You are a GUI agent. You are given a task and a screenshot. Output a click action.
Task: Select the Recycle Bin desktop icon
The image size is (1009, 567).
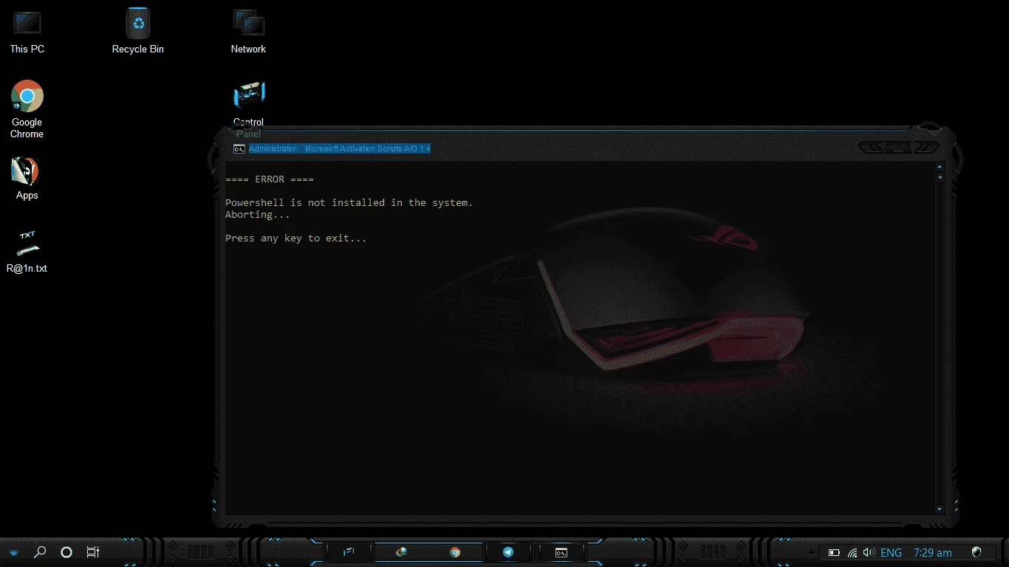[x=138, y=31]
